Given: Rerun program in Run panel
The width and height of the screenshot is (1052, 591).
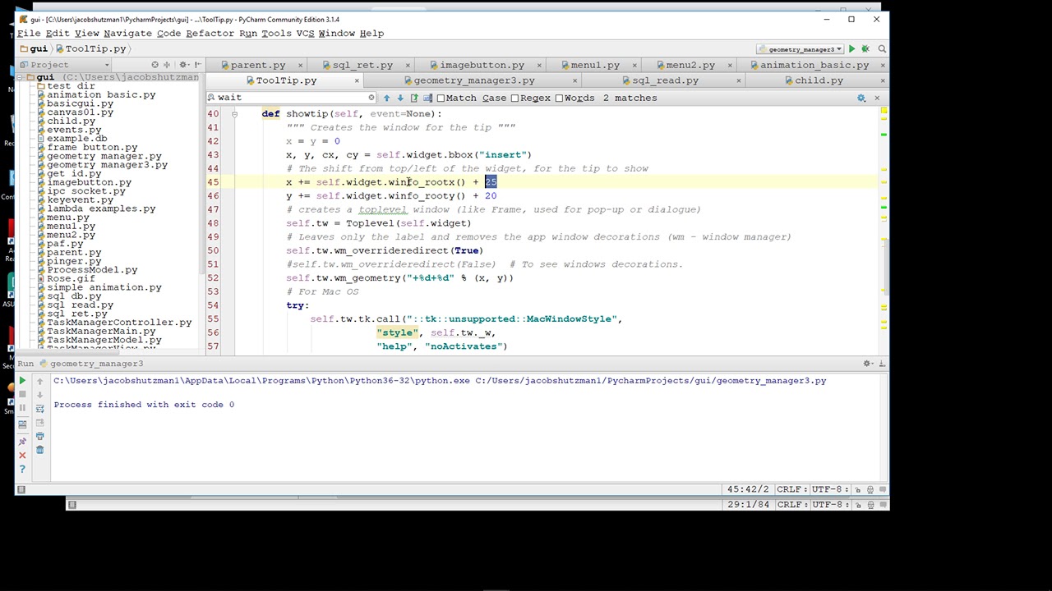Looking at the screenshot, I should [x=22, y=381].
